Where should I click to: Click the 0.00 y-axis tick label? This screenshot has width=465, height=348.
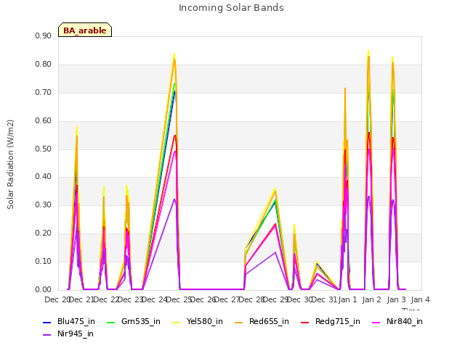pos(43,289)
